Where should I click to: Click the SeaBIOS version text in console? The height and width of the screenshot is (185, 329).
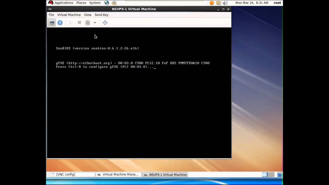(x=97, y=48)
